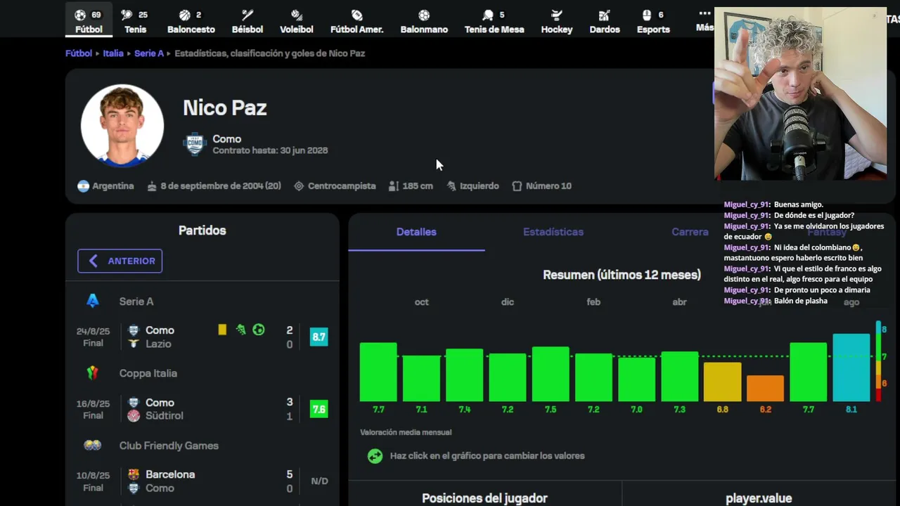Click the Südtirol crest icon
The width and height of the screenshot is (900, 506).
tap(134, 416)
